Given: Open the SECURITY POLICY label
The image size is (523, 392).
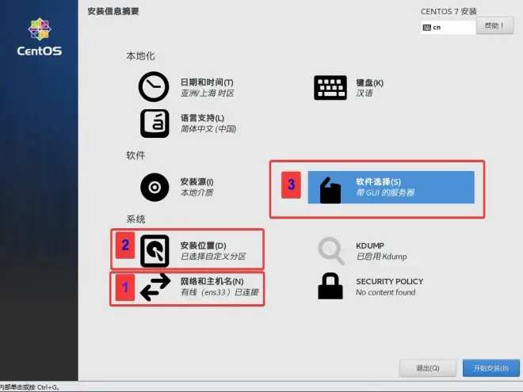Looking at the screenshot, I should 390,281.
